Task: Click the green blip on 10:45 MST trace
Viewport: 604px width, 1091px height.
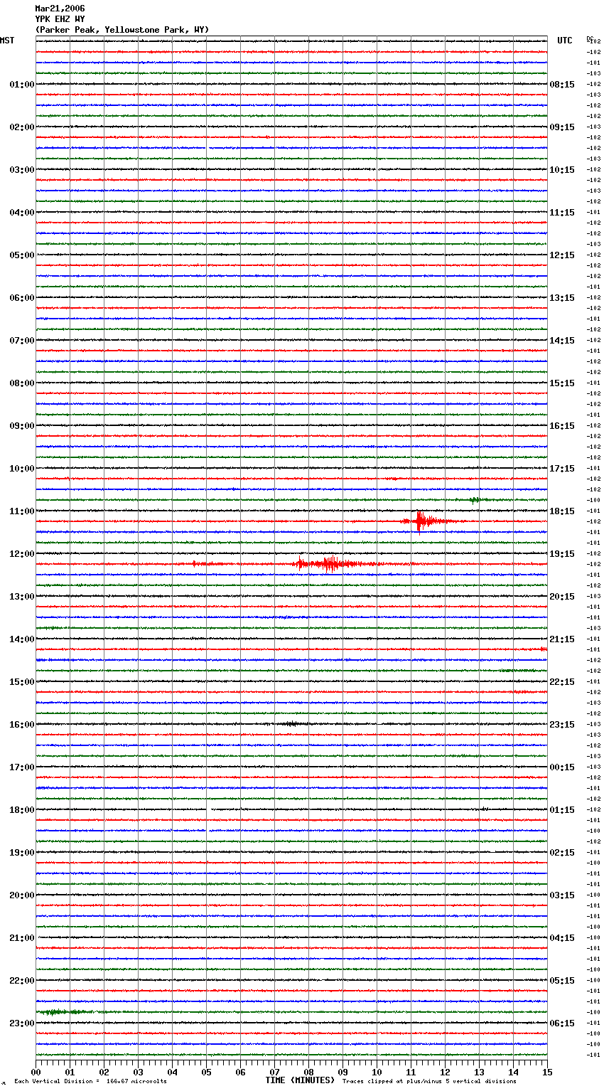Action: [475, 500]
